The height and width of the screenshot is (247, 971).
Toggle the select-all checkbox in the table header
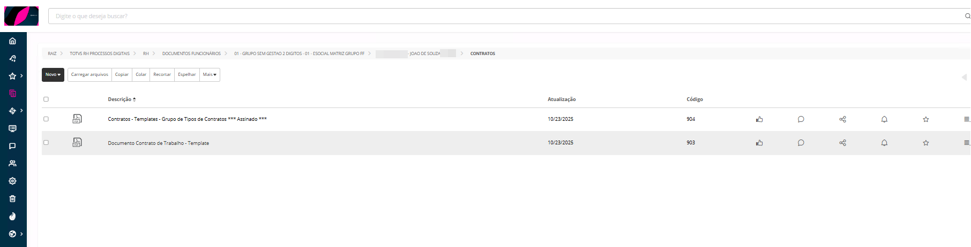click(46, 99)
